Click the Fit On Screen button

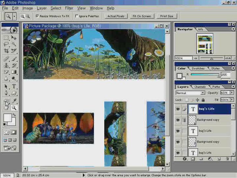click(142, 16)
